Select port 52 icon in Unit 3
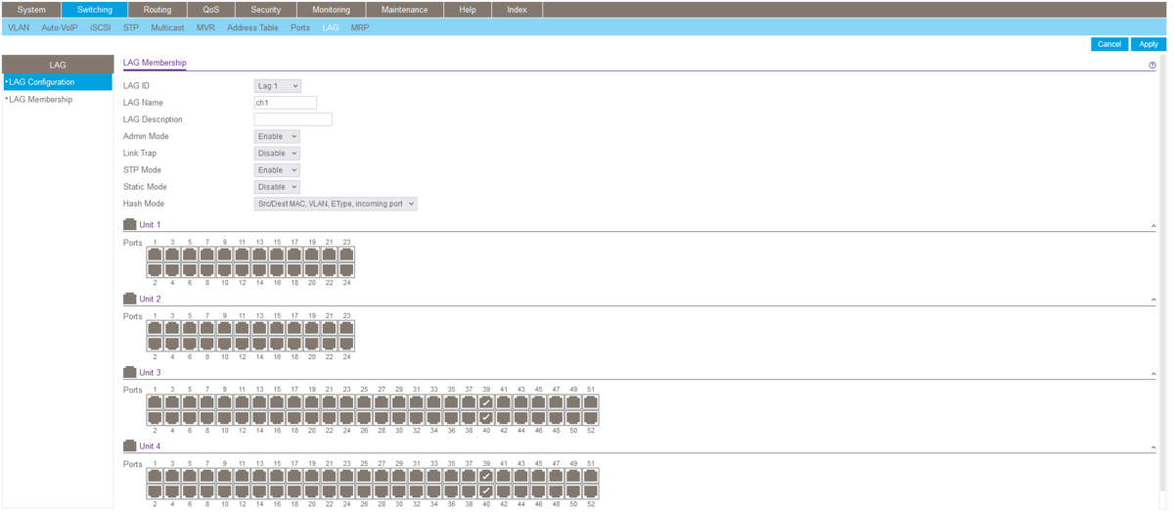The height and width of the screenshot is (512, 1174). click(590, 418)
